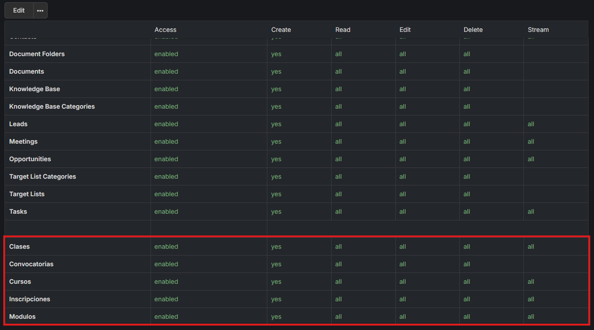Click the Read value for Modulos
This screenshot has width=594, height=330.
click(x=338, y=317)
